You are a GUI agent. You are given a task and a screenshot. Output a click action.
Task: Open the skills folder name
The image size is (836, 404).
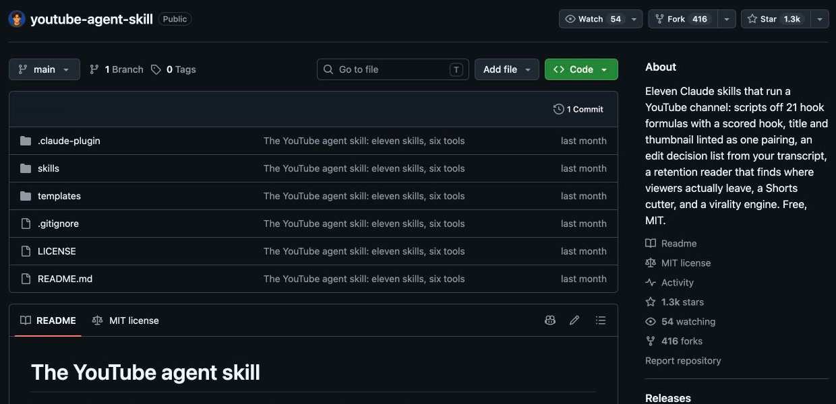[x=49, y=168]
